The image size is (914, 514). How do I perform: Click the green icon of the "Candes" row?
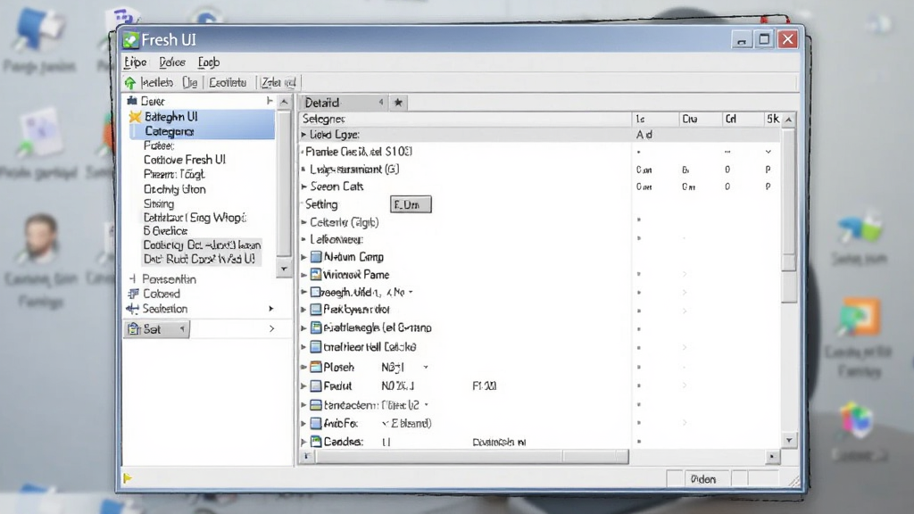pyautogui.click(x=316, y=442)
